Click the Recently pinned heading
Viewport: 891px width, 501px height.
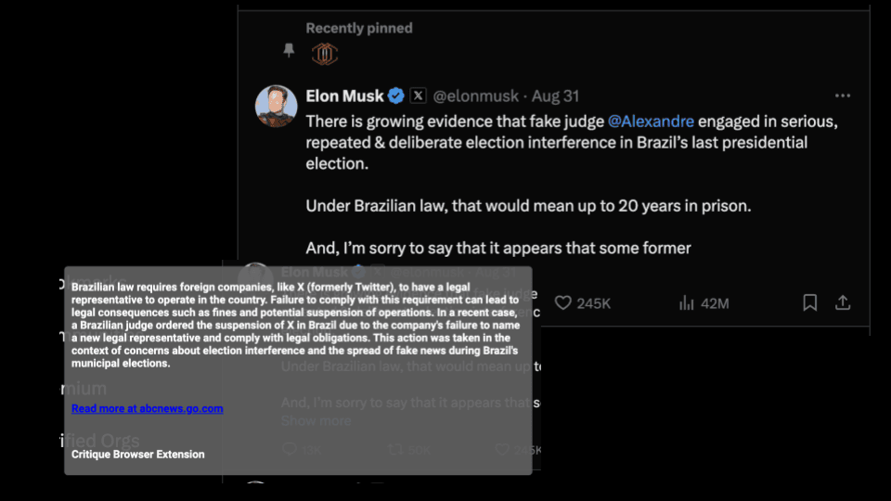click(359, 29)
